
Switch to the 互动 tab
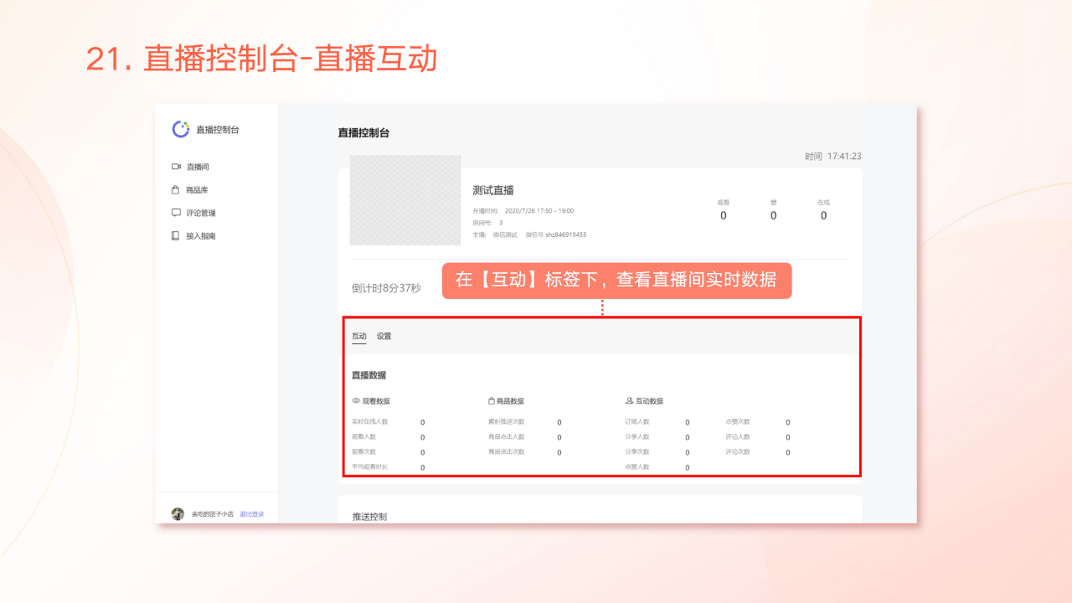coord(358,336)
